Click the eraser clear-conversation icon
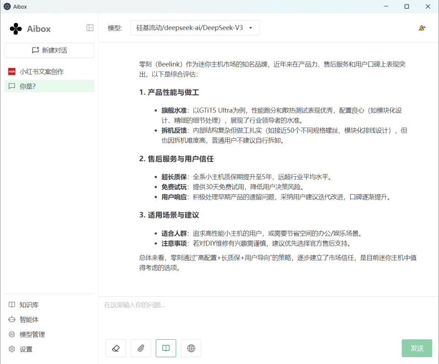Screen dimensions: 439x364 pos(116,348)
